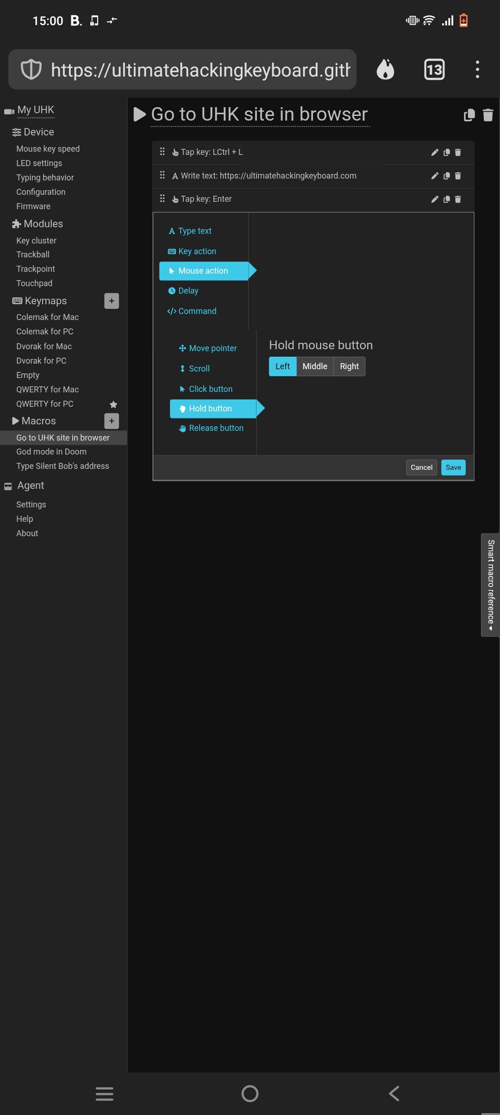The image size is (500, 1115).
Task: Delete the macro with top trash icon
Action: (x=488, y=115)
